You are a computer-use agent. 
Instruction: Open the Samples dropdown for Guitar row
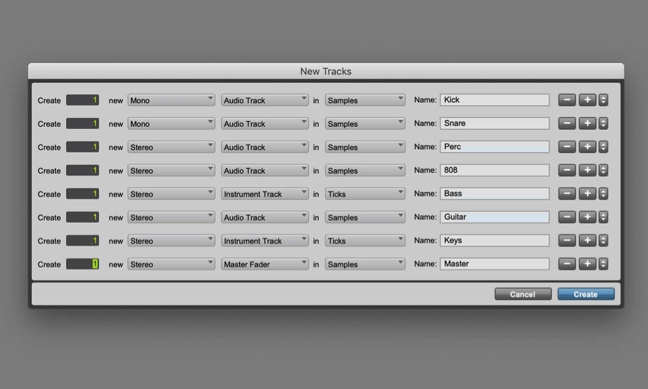365,217
